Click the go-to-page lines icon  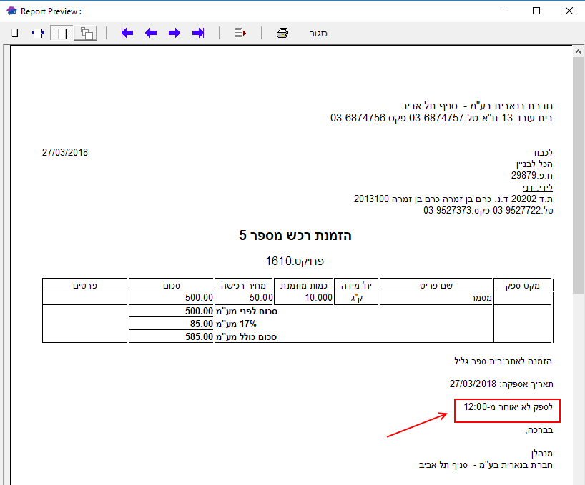240,33
